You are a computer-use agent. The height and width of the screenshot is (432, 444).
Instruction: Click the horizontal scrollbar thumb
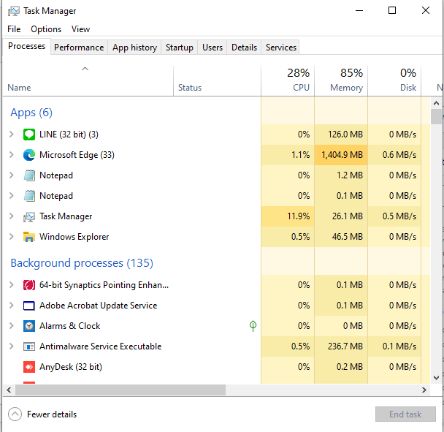120,390
